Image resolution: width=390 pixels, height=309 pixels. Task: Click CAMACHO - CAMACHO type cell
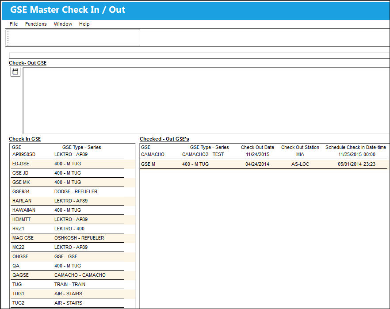[x=80, y=275]
